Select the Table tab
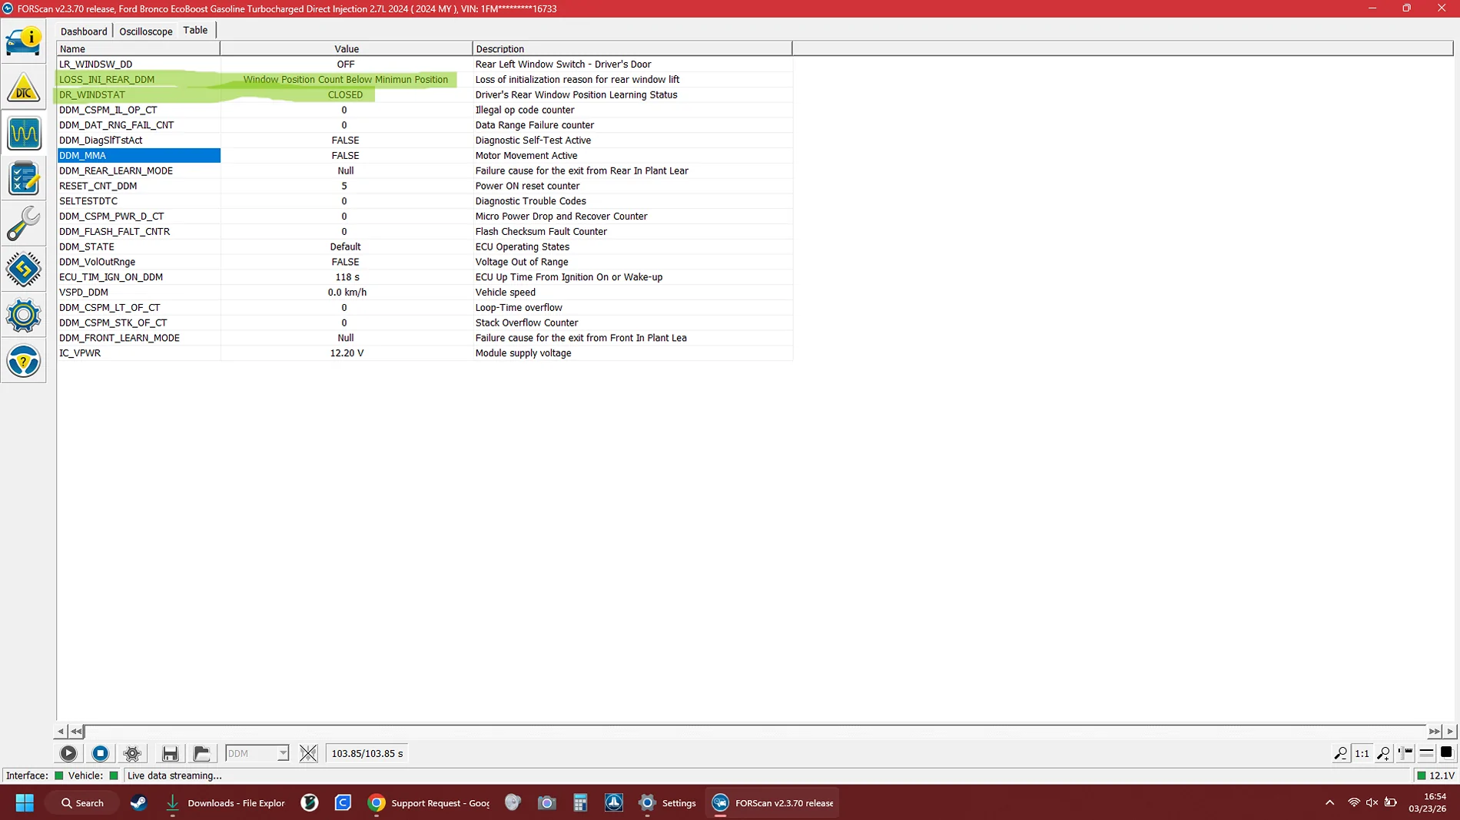 [195, 30]
